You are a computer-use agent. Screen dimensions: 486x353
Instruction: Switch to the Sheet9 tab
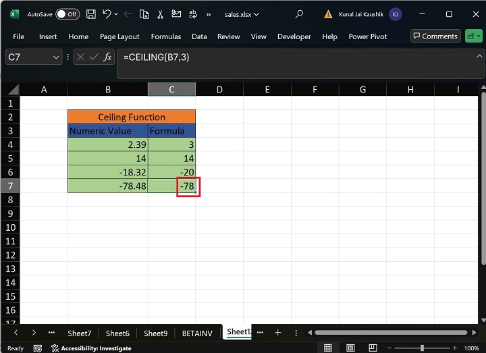click(x=156, y=333)
